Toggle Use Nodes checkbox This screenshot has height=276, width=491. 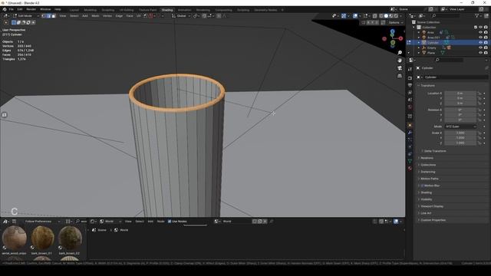(170, 222)
